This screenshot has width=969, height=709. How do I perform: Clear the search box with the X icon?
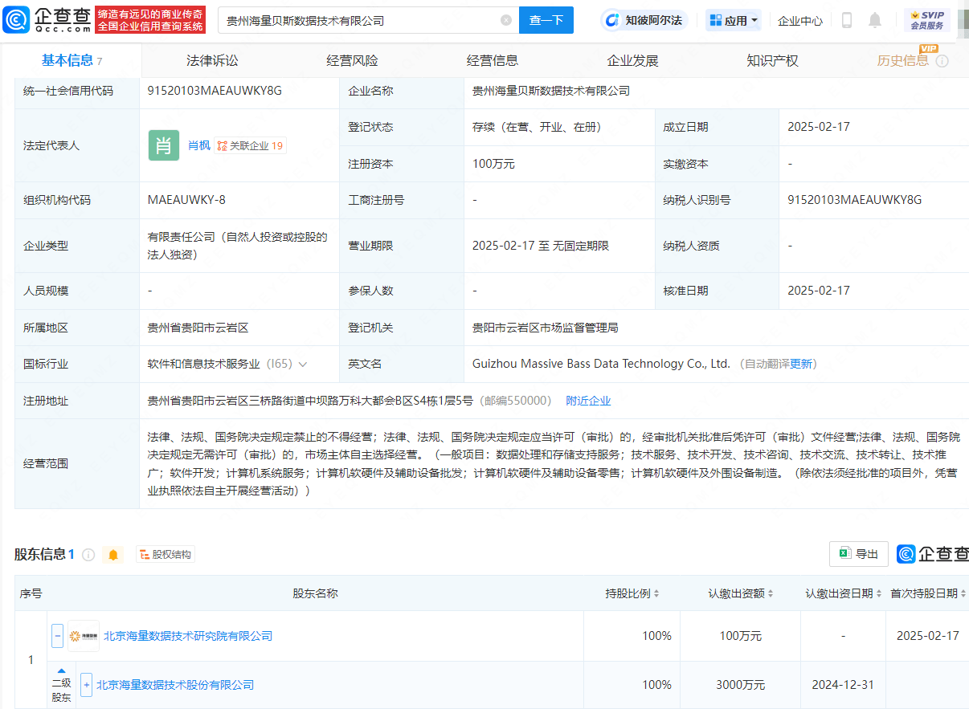tap(505, 20)
